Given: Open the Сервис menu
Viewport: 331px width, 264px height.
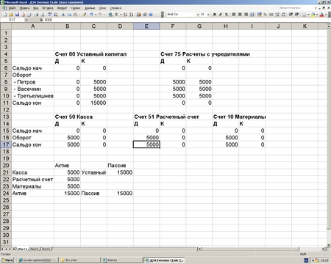Looking at the screenshot, I should [x=76, y=8].
